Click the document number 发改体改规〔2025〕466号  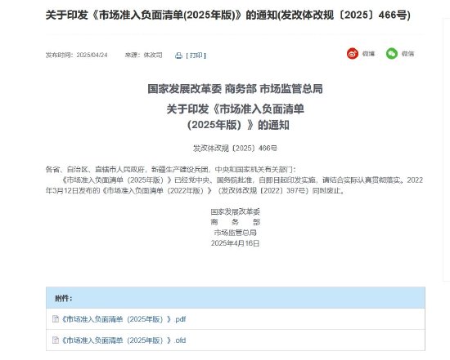[x=235, y=148]
